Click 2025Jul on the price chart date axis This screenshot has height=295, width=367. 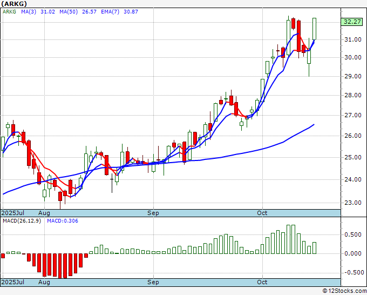coord(13,213)
